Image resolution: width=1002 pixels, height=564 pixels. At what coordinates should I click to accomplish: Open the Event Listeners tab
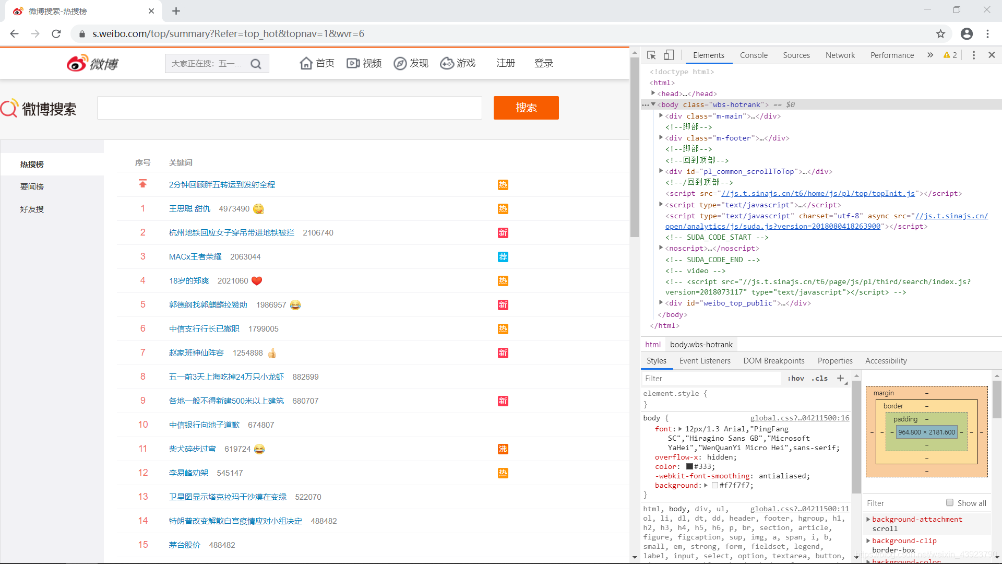pyautogui.click(x=705, y=360)
